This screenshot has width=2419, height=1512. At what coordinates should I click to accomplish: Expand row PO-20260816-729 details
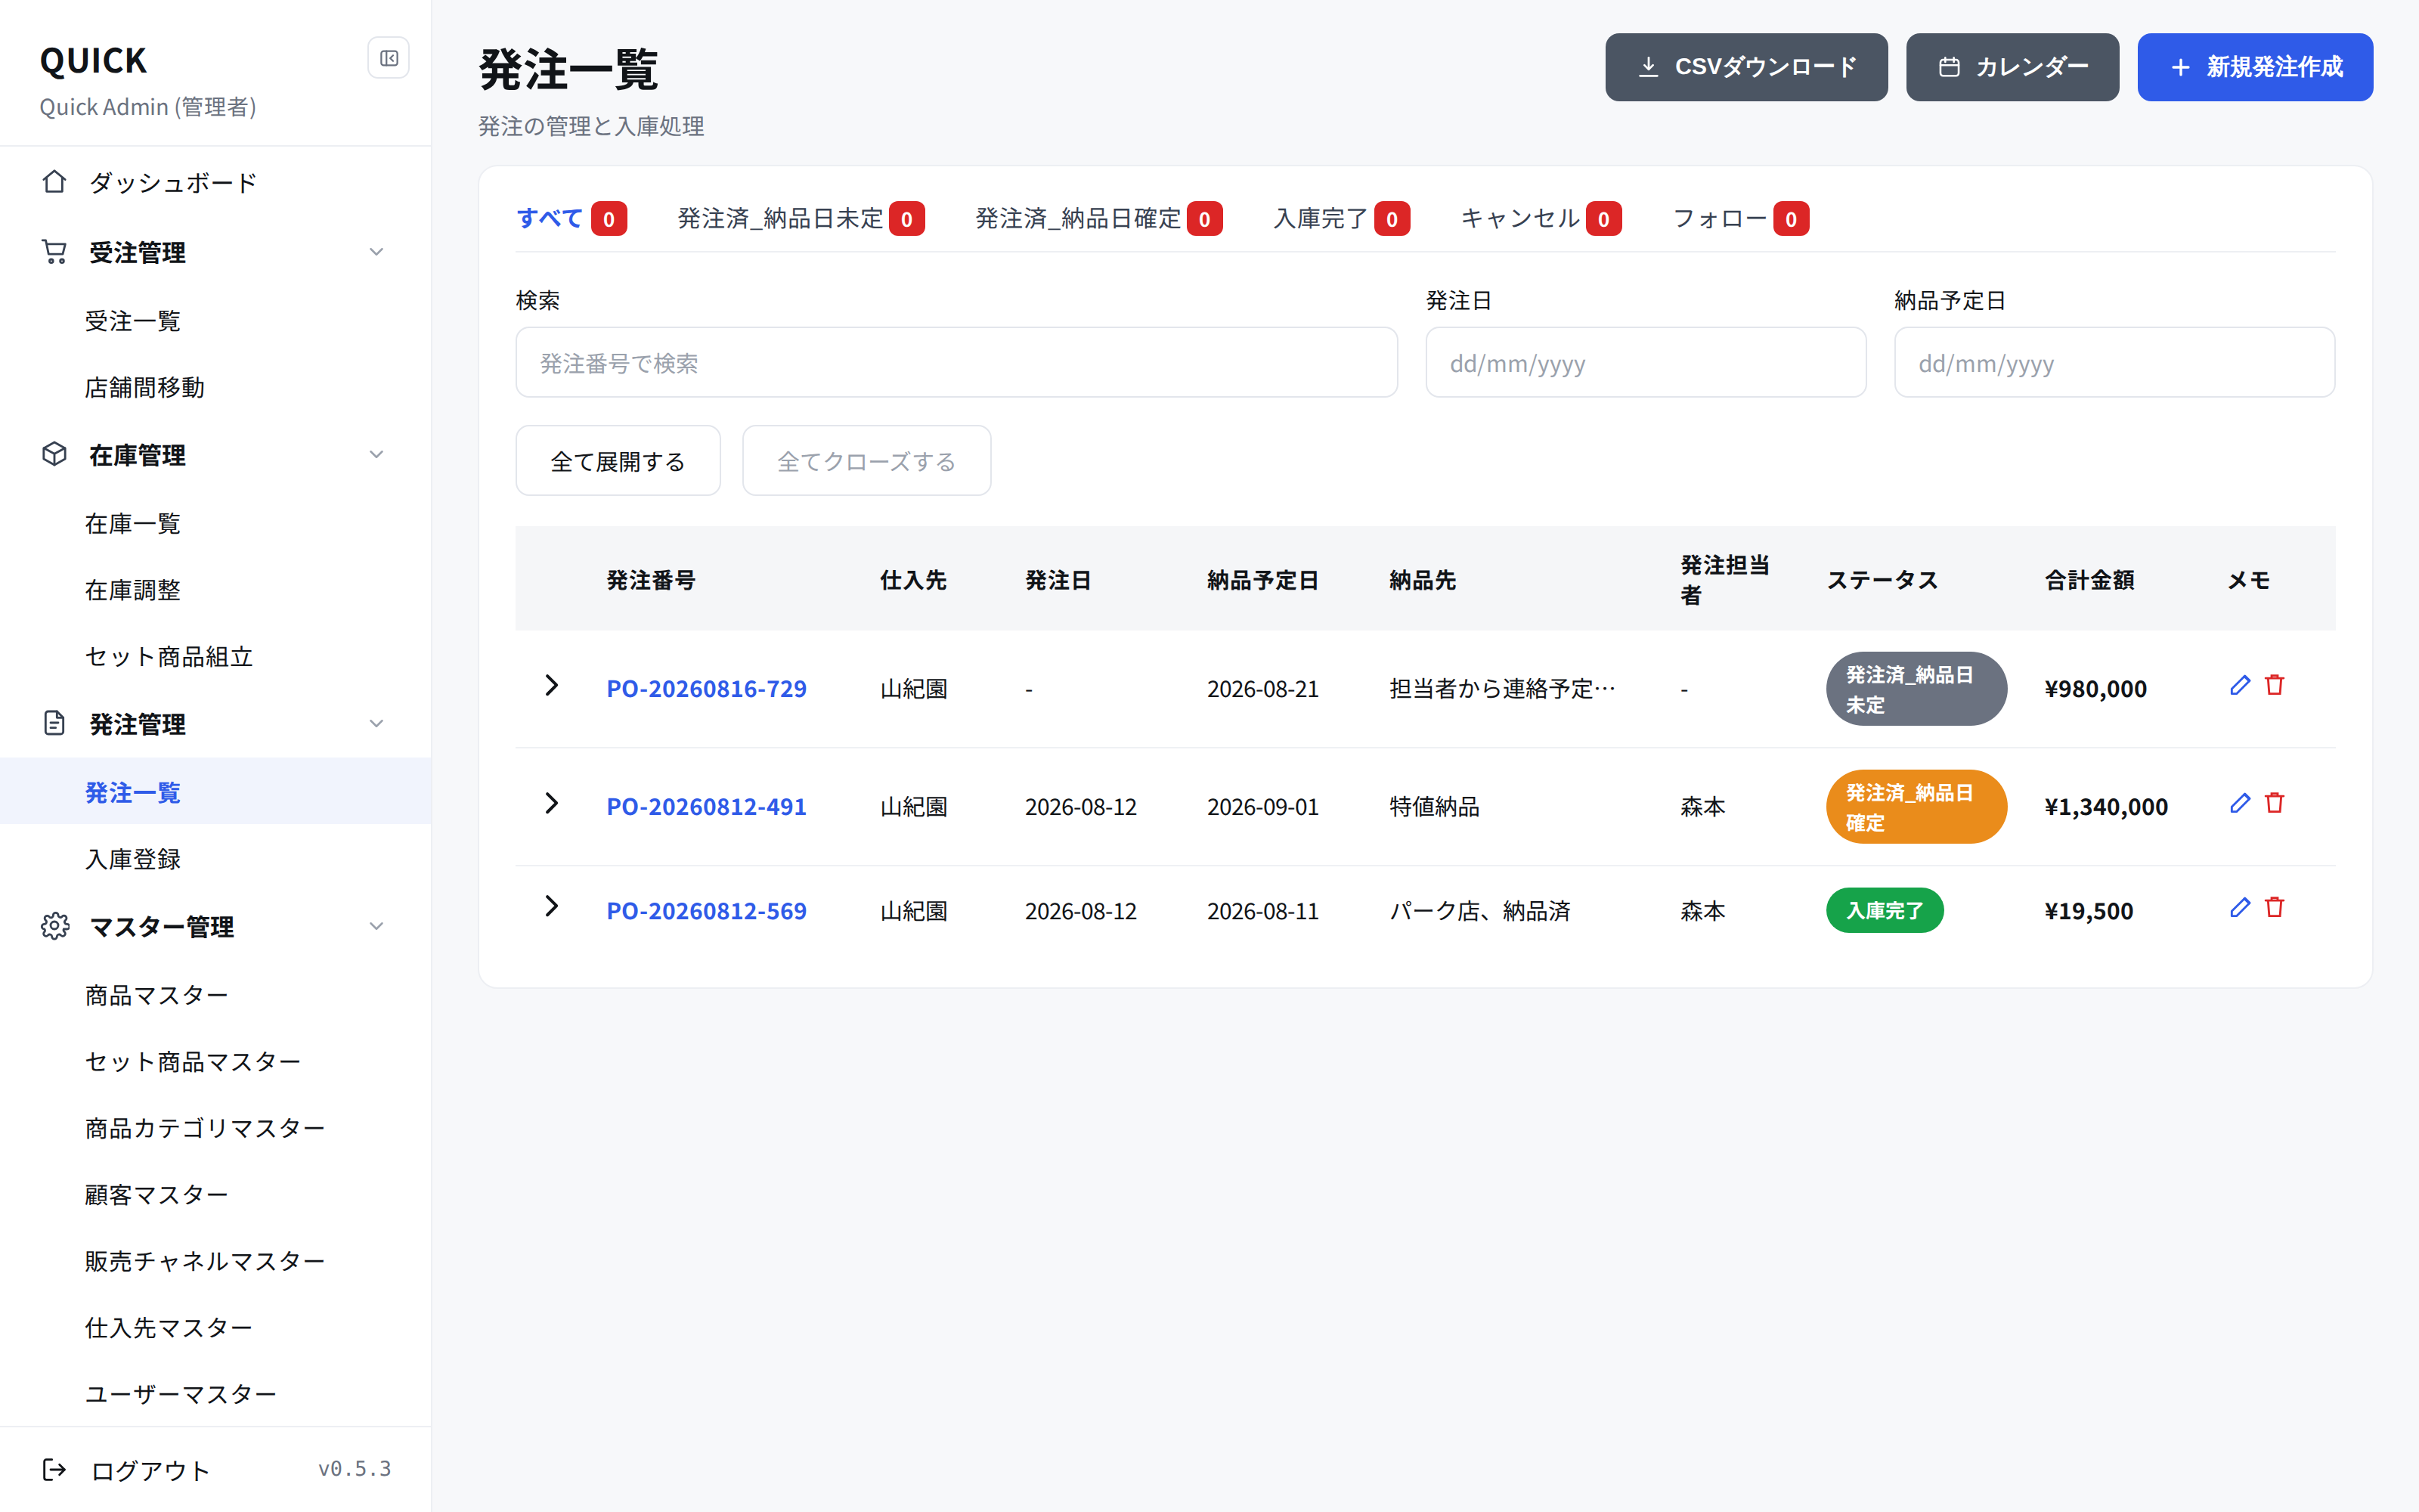[551, 685]
